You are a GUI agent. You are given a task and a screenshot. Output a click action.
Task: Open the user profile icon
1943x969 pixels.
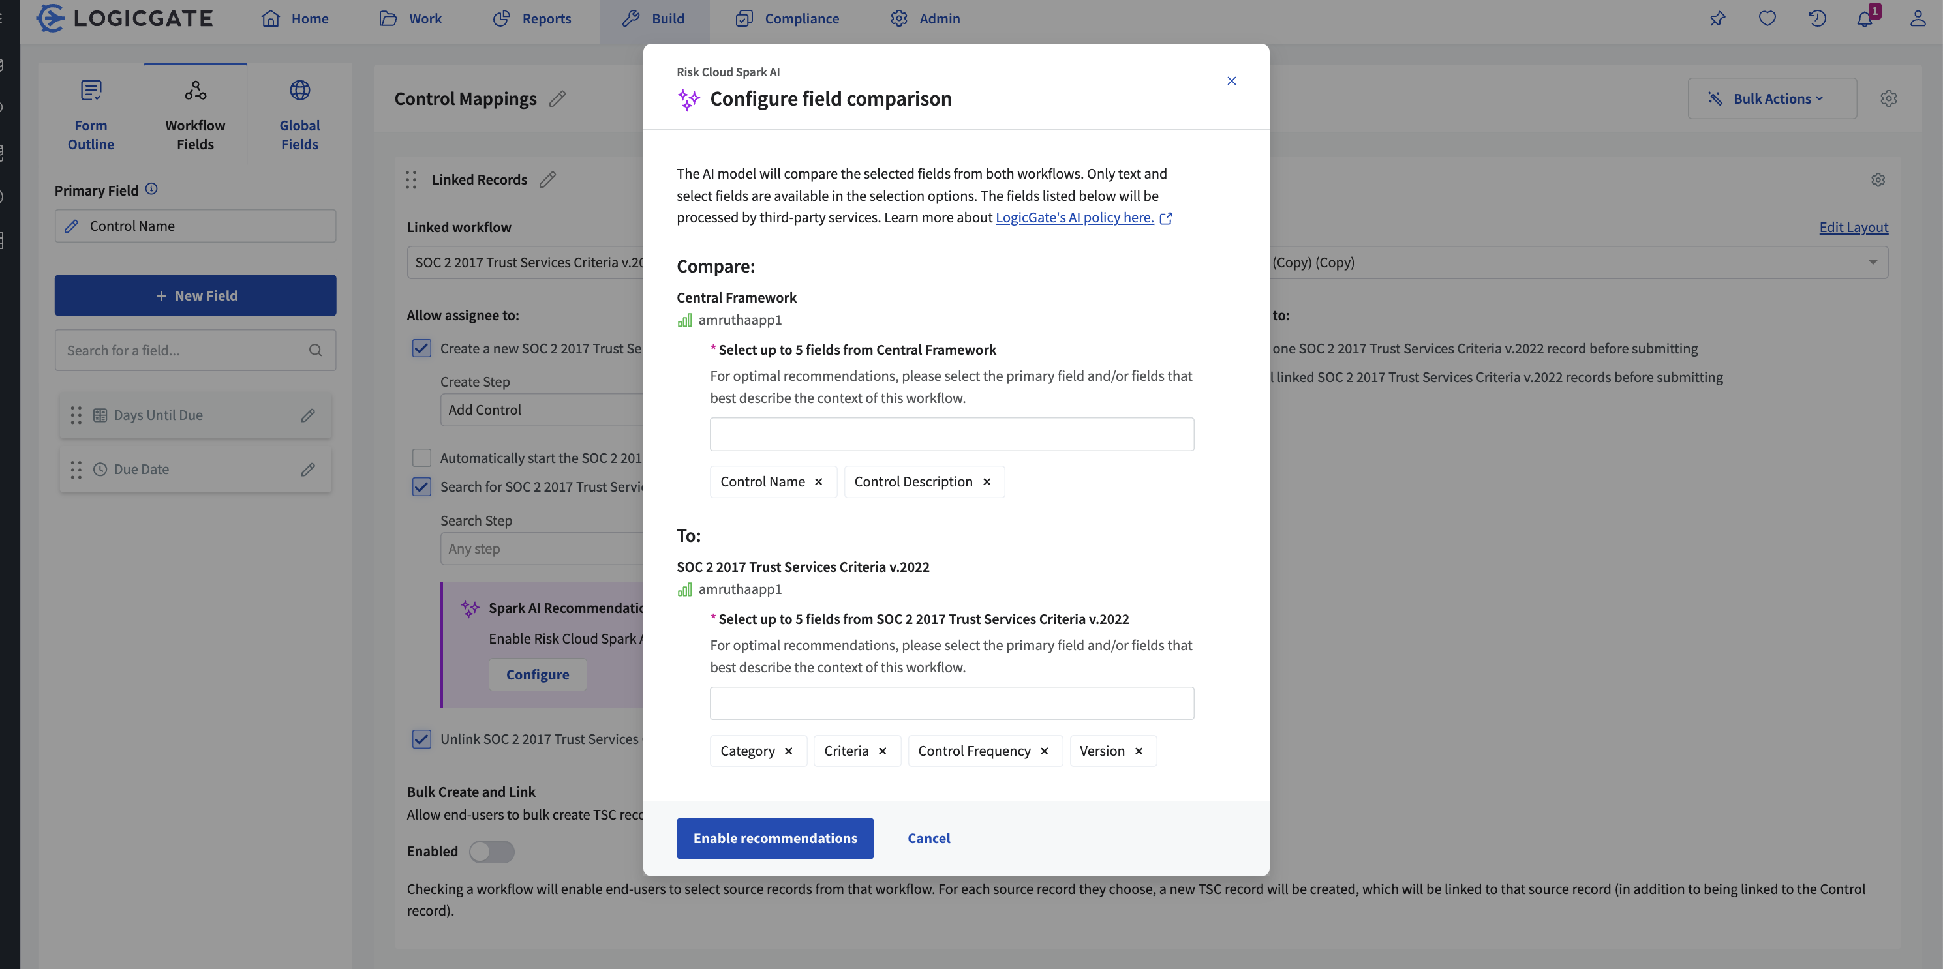[x=1918, y=19]
